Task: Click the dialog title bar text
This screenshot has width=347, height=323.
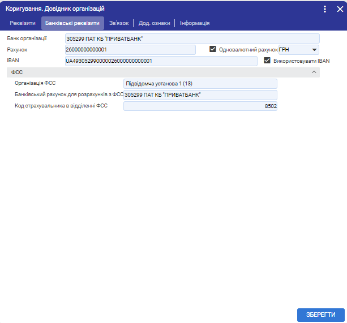Action: tap(55, 9)
